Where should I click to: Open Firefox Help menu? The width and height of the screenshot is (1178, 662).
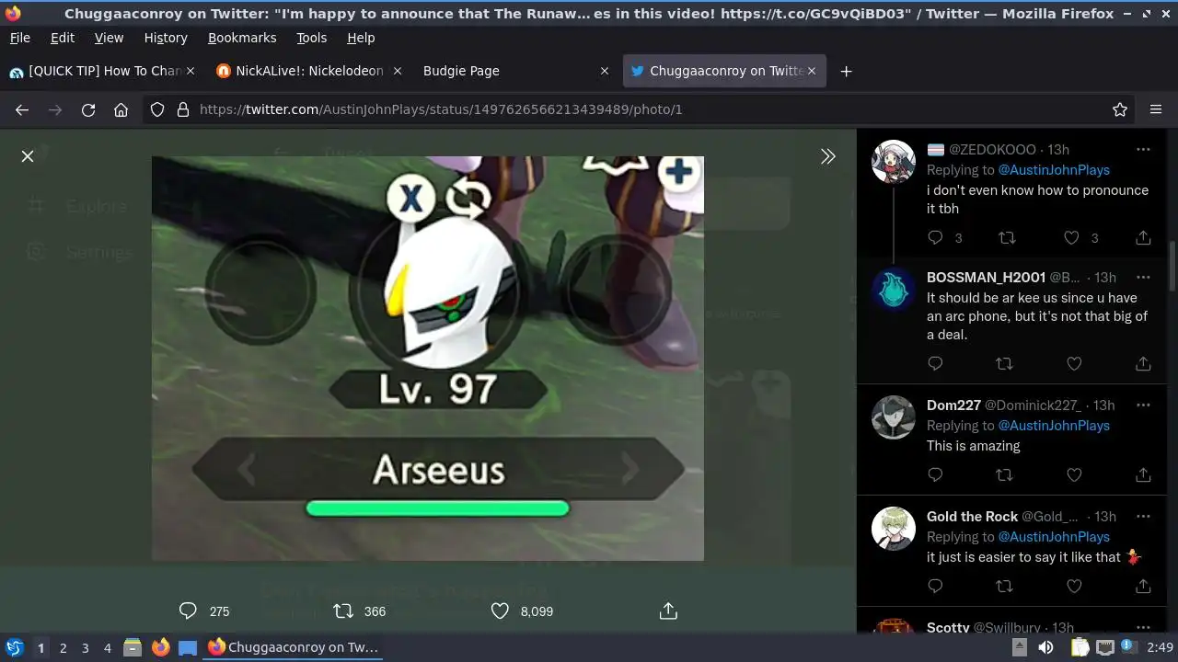pyautogui.click(x=361, y=38)
